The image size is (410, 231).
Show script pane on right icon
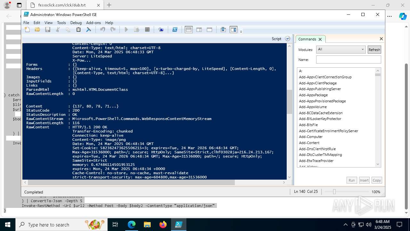[199, 30]
